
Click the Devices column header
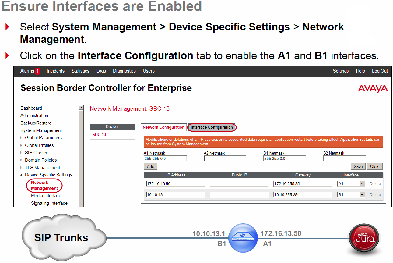pyautogui.click(x=112, y=126)
